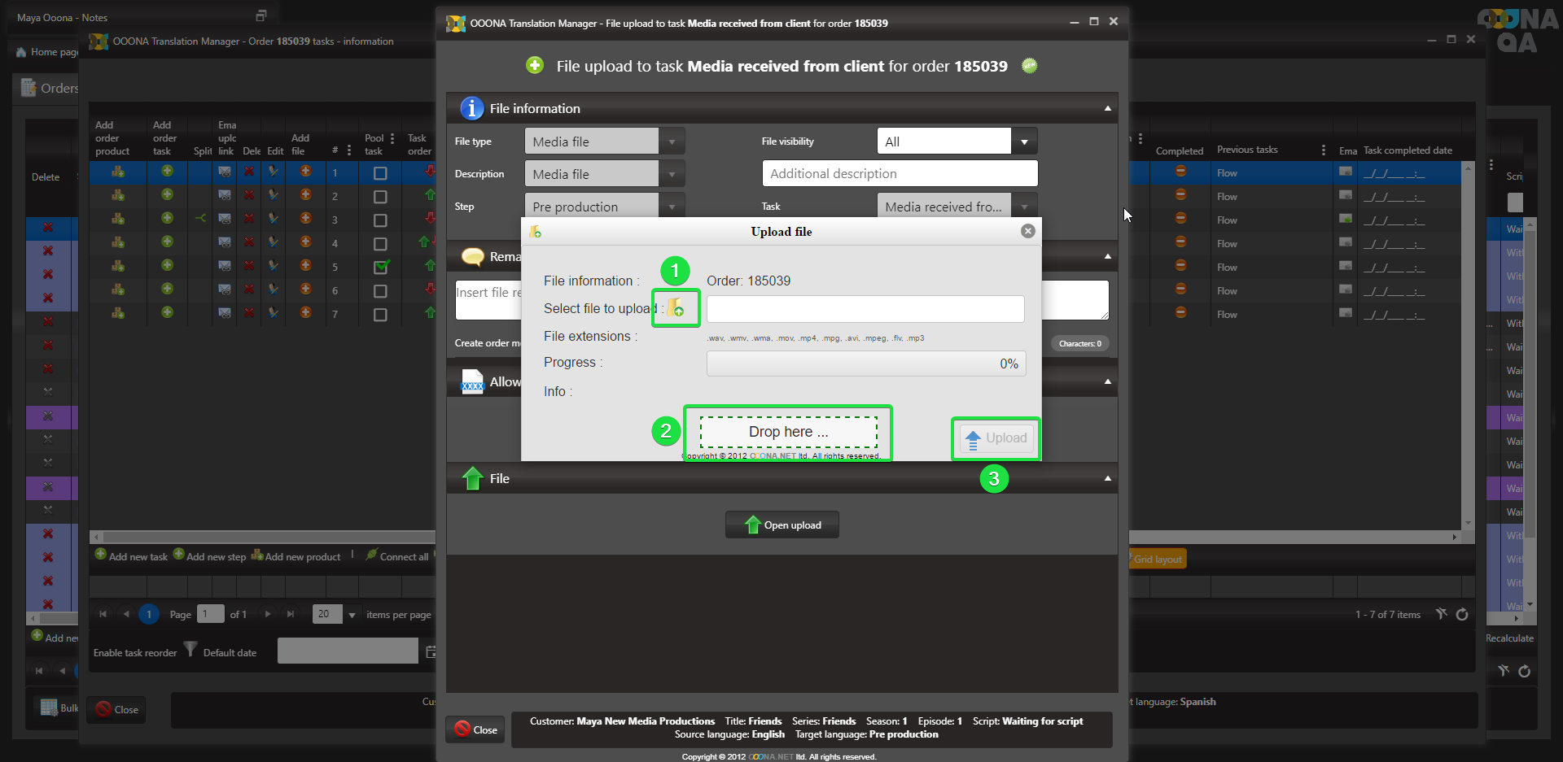The height and width of the screenshot is (762, 1563).
Task: Click the red Delete icon in row 4
Action: point(249,242)
